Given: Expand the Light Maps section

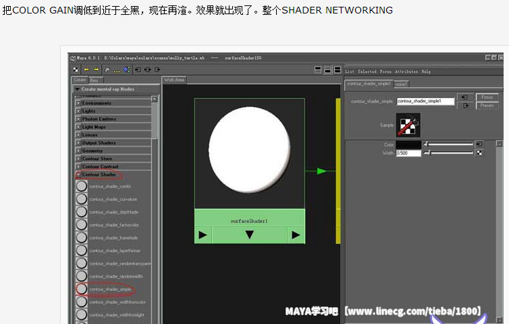Looking at the screenshot, I should 113,127.
